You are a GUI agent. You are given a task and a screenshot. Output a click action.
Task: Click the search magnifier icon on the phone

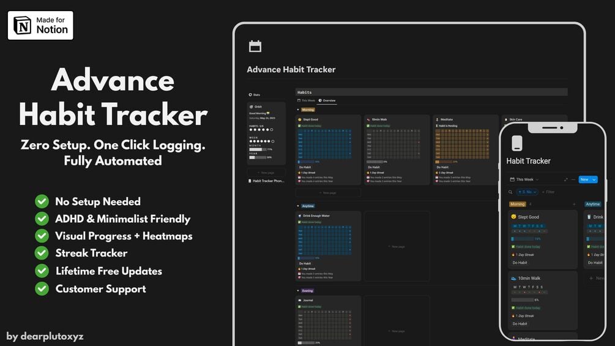[x=510, y=192]
